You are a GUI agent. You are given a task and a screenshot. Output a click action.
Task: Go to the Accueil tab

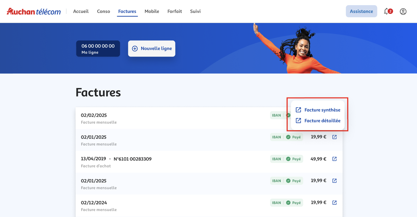[81, 11]
